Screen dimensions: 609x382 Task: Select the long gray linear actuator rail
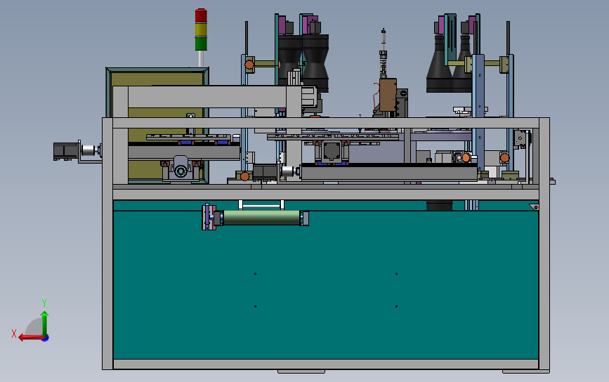click(x=389, y=173)
